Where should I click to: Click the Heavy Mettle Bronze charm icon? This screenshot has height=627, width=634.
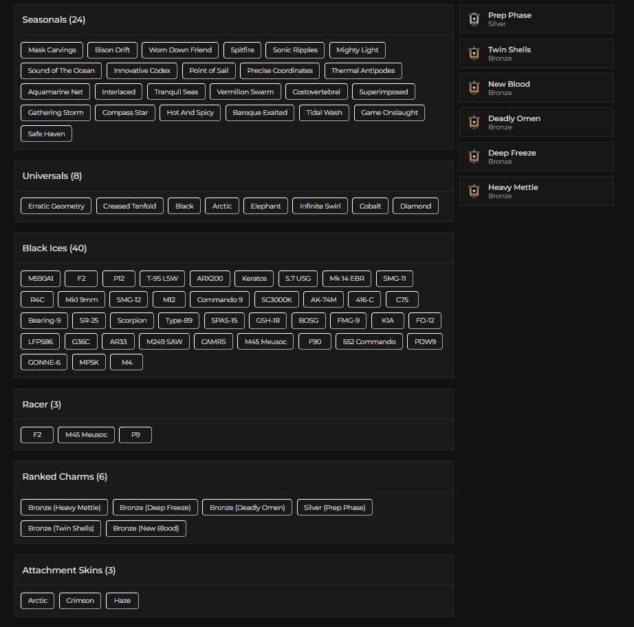pos(474,191)
